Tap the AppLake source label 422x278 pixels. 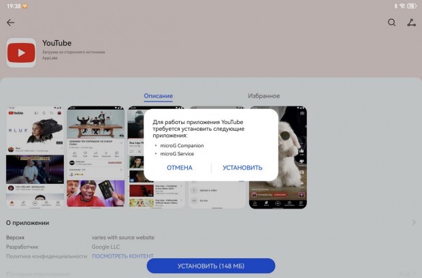[50, 58]
